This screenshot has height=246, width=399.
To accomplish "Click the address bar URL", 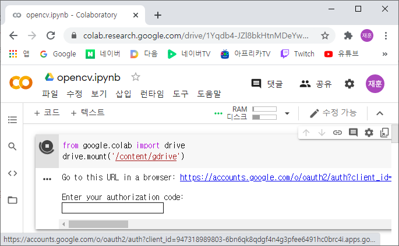I will point(196,35).
